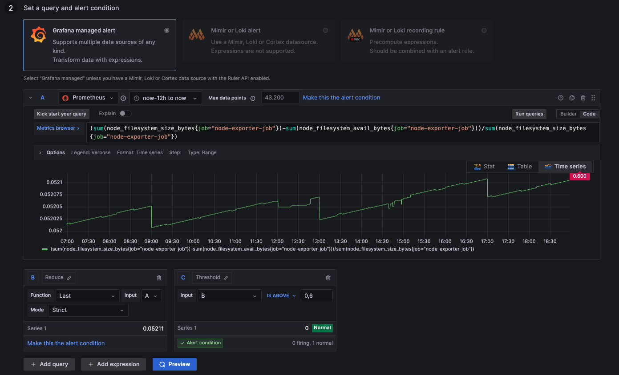Toggle the Explain switch
The width and height of the screenshot is (619, 375).
[x=125, y=114]
